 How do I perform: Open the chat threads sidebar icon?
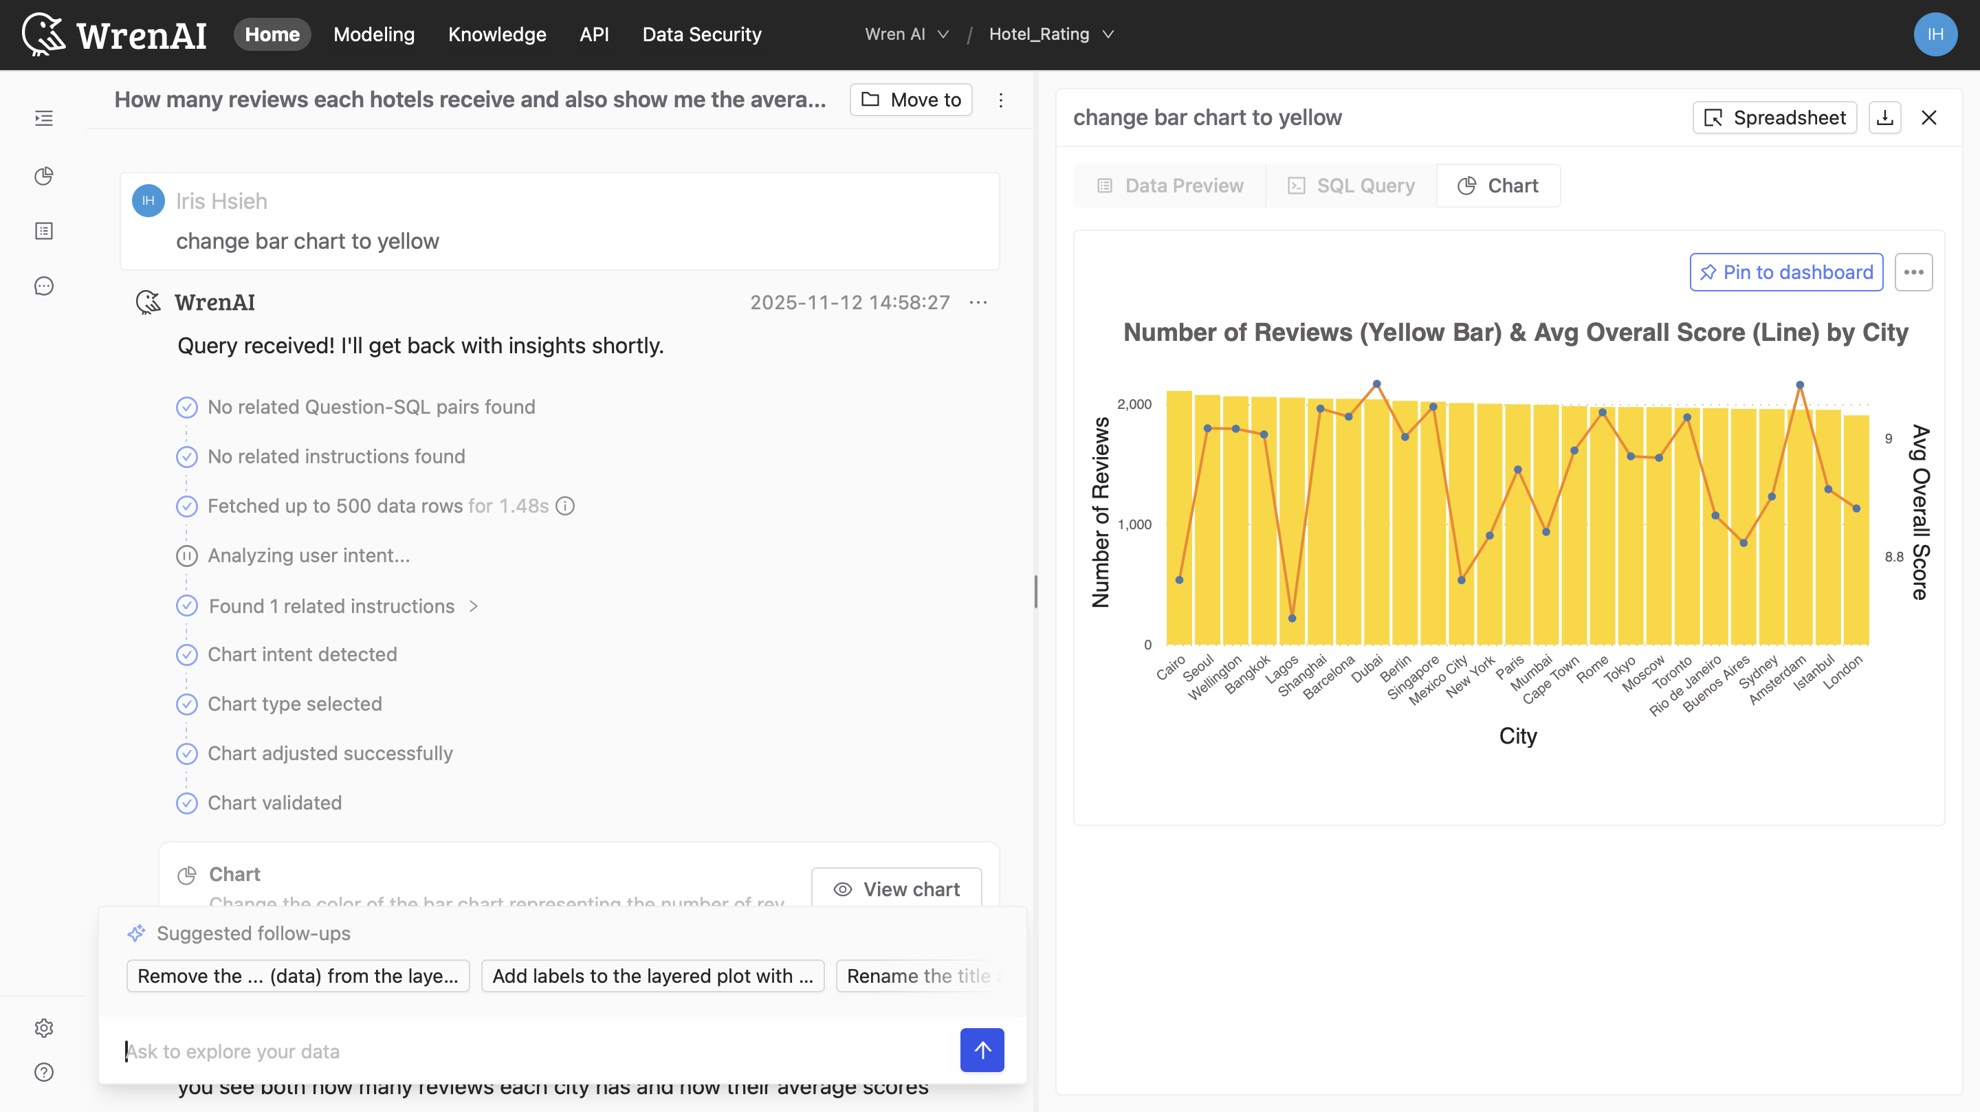click(44, 287)
